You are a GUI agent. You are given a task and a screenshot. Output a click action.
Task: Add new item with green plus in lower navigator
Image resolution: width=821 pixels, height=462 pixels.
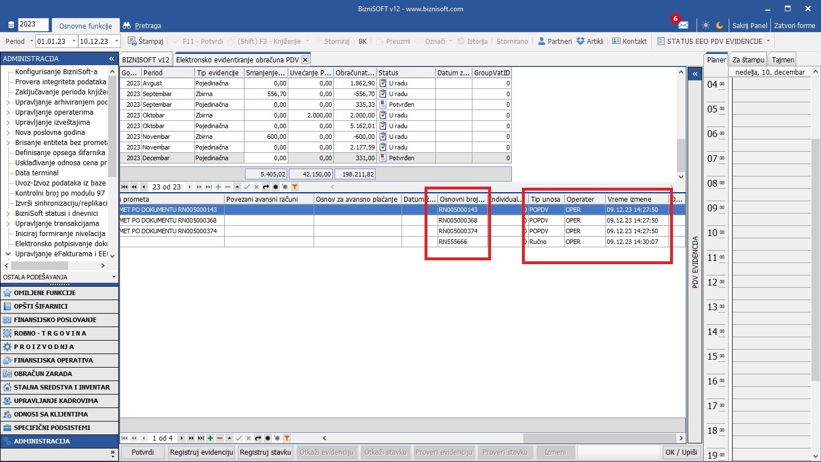[210, 438]
